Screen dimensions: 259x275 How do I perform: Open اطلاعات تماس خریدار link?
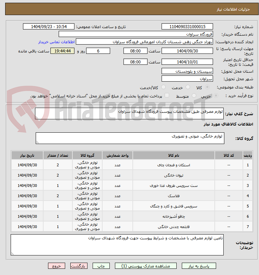(x=57, y=42)
